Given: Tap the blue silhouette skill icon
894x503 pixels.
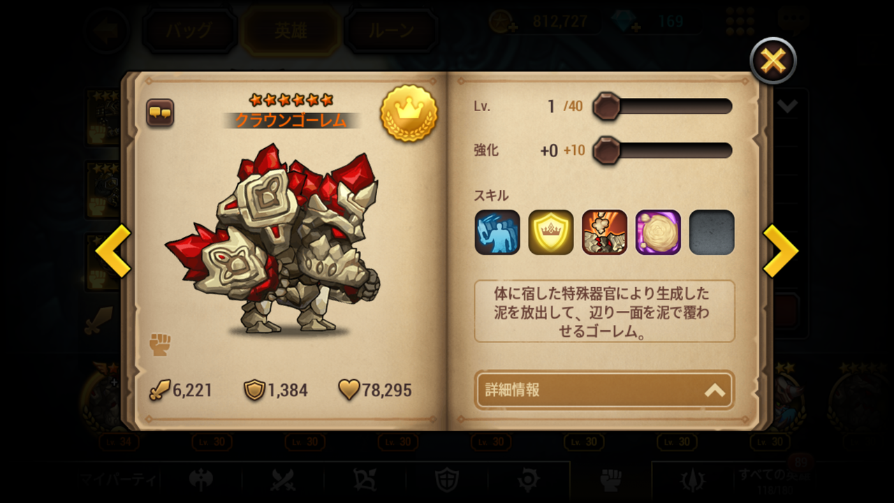Looking at the screenshot, I should click(x=497, y=232).
